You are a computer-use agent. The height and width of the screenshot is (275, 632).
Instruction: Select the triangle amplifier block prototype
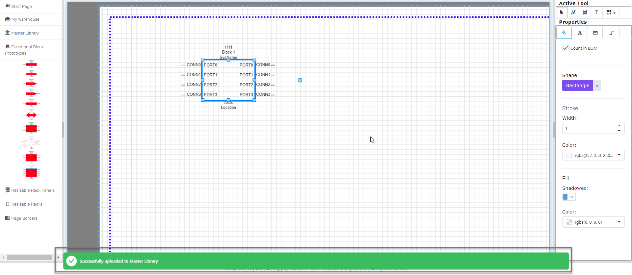31,143
